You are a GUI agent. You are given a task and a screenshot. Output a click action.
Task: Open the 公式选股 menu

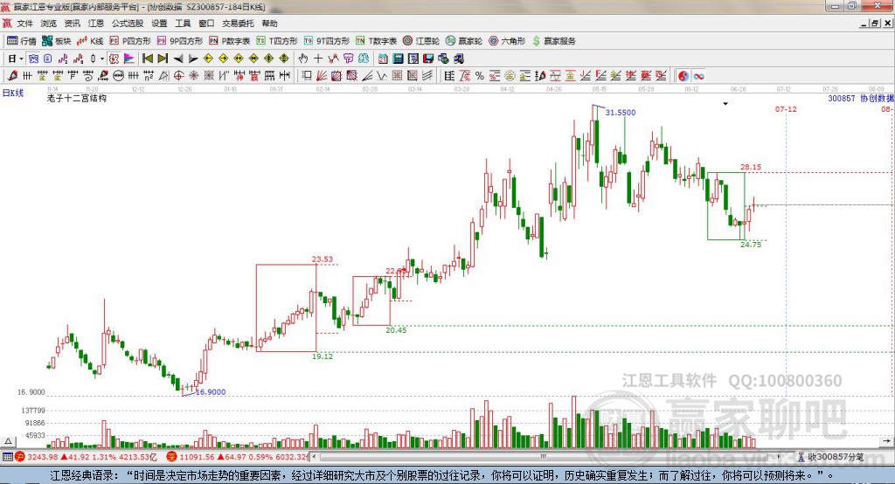[128, 24]
